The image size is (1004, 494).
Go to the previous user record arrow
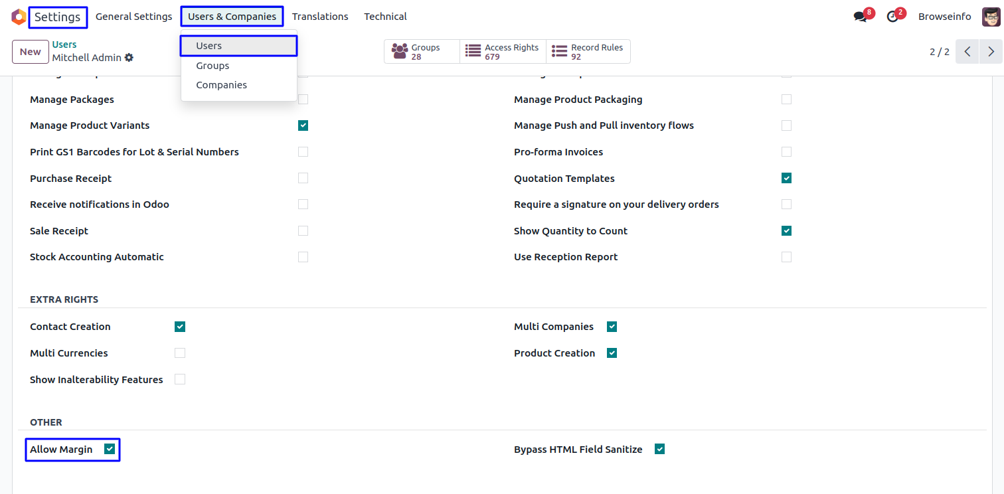[967, 52]
